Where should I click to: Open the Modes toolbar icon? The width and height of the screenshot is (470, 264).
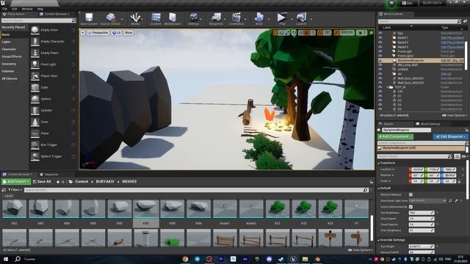(x=135, y=18)
